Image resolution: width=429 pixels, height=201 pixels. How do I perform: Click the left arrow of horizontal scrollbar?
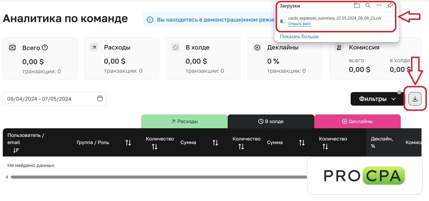pos(7,177)
